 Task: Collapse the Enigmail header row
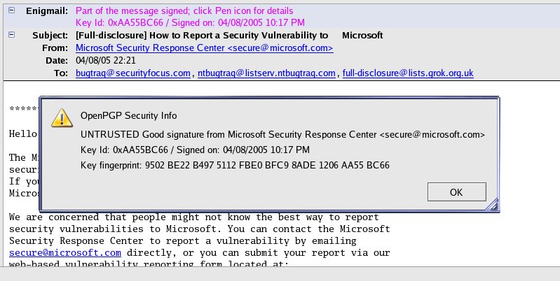[x=11, y=10]
